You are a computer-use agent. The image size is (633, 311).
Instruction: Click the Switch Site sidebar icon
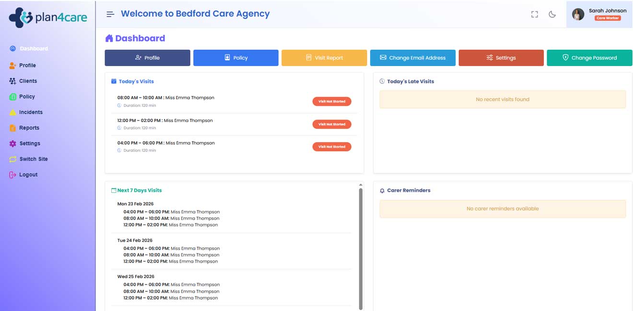coord(13,159)
